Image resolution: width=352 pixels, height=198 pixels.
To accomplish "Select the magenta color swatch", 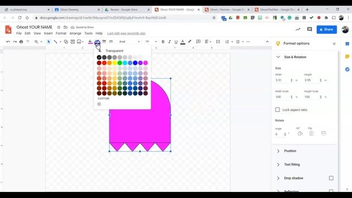I will [145, 63].
